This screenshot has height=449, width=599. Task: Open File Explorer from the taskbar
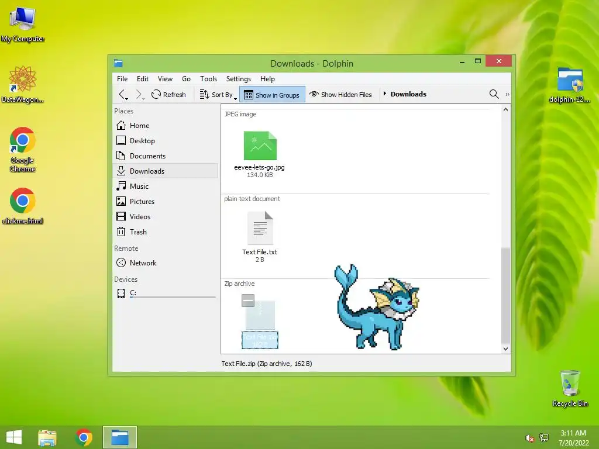point(47,437)
